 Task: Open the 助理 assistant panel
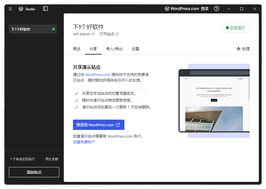pos(243,49)
